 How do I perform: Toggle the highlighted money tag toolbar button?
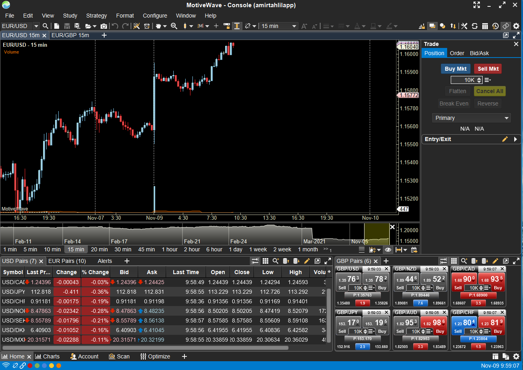point(506,26)
